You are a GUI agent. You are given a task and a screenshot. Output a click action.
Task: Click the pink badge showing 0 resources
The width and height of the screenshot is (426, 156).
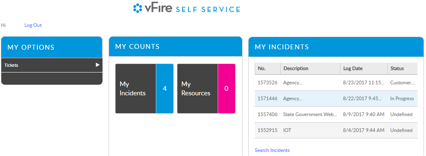[x=227, y=89]
